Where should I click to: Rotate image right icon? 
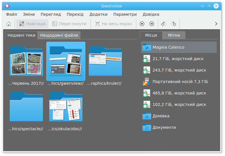(x=173, y=24)
